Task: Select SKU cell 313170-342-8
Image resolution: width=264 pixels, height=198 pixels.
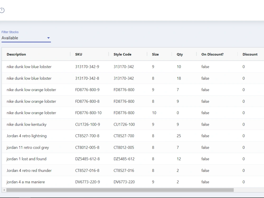Action: click(87, 78)
